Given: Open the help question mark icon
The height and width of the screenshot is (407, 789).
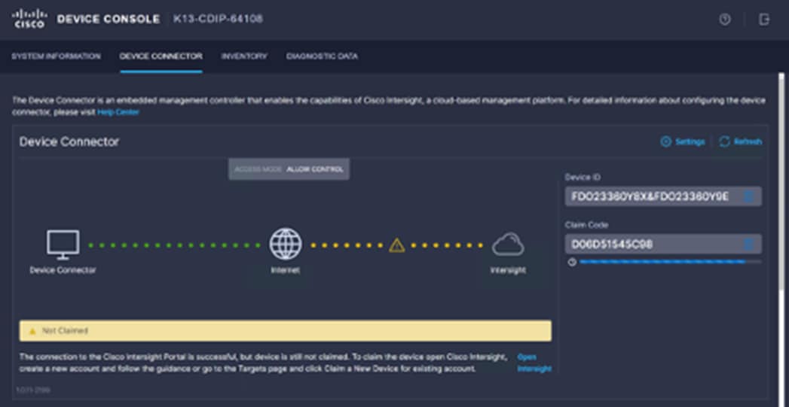Looking at the screenshot, I should pyautogui.click(x=725, y=20).
